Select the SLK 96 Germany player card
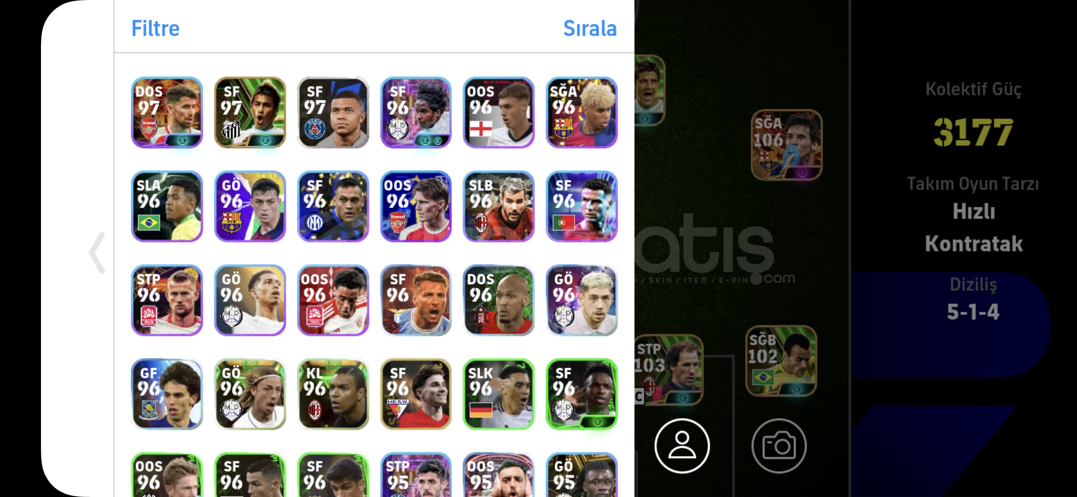 click(498, 394)
